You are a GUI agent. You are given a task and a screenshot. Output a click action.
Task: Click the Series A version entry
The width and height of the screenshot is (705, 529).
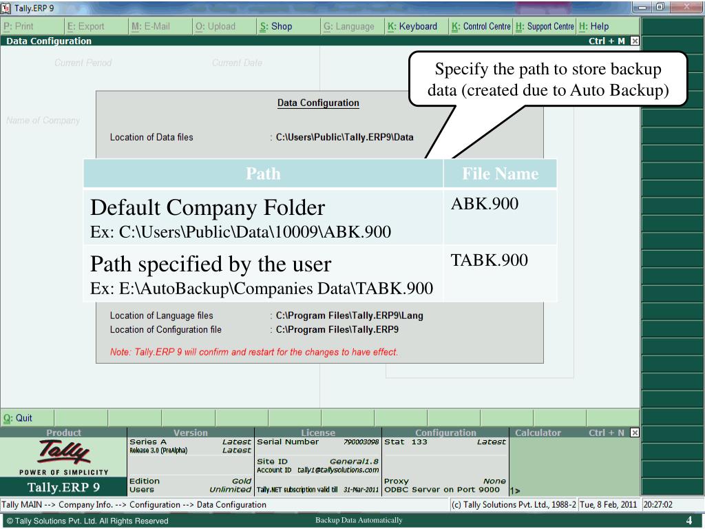[x=190, y=442]
